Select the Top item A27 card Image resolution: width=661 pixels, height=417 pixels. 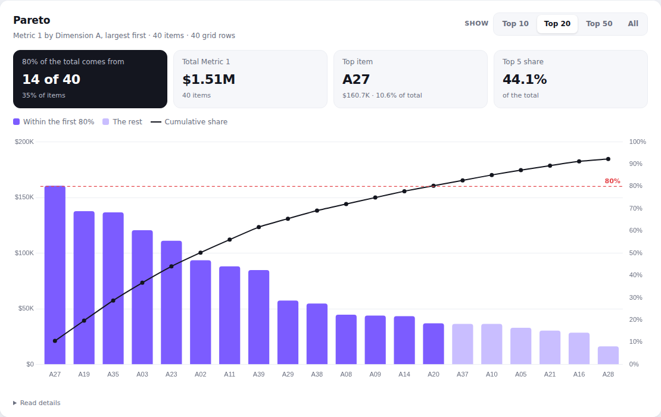pos(411,79)
